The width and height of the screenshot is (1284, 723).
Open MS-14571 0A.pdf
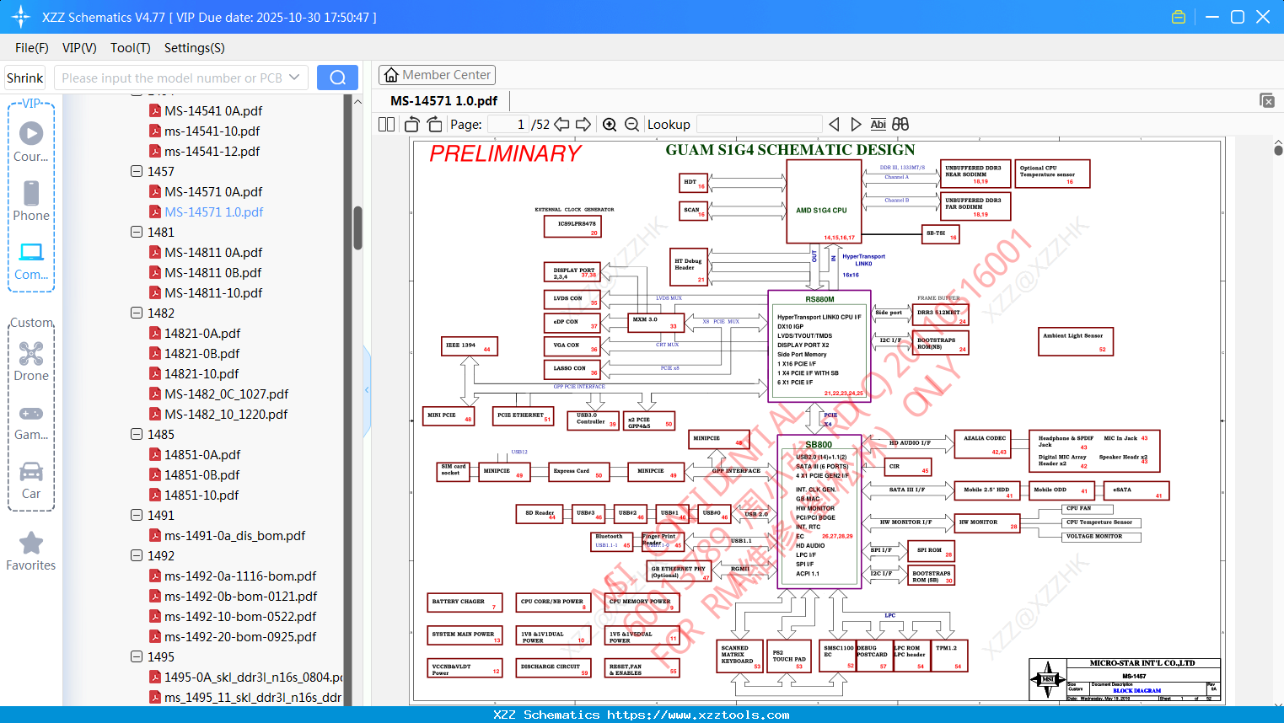(x=213, y=191)
